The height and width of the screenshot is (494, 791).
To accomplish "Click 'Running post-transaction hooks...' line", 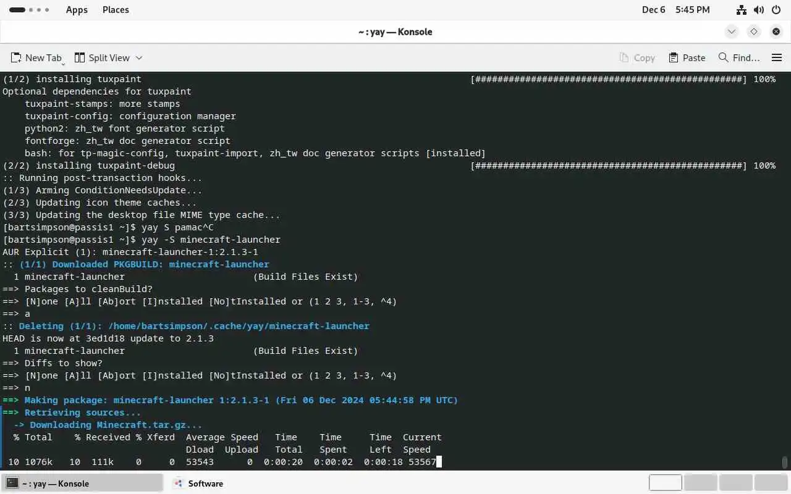I will pos(103,178).
